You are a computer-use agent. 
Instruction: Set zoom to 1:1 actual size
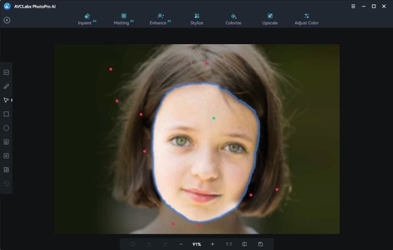tap(229, 244)
